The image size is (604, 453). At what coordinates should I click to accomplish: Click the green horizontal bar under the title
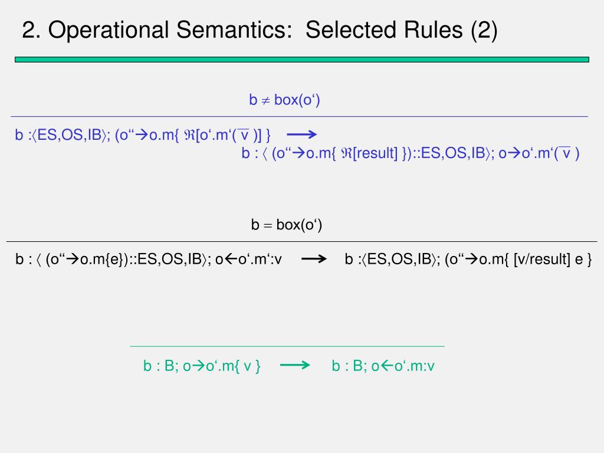tap(301, 60)
